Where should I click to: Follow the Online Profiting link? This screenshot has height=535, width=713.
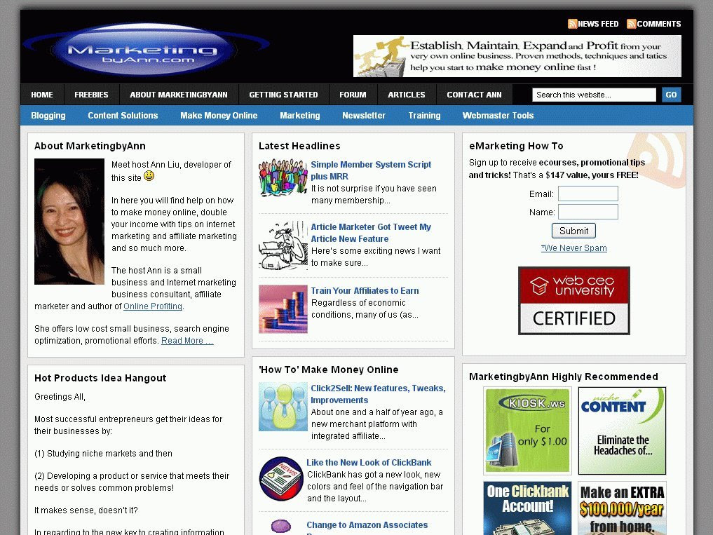pyautogui.click(x=153, y=306)
